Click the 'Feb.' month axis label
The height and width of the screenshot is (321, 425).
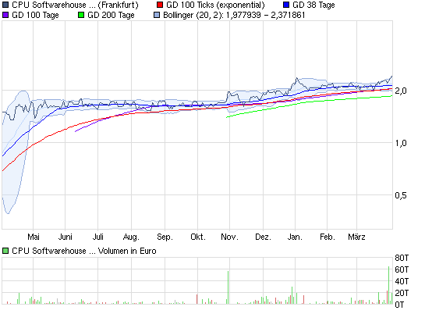(x=328, y=237)
